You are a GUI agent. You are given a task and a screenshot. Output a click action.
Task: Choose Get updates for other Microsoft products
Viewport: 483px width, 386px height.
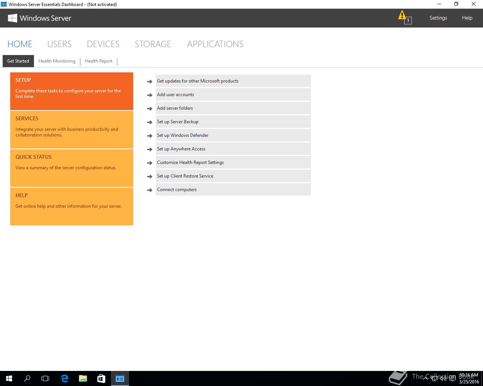pos(233,81)
